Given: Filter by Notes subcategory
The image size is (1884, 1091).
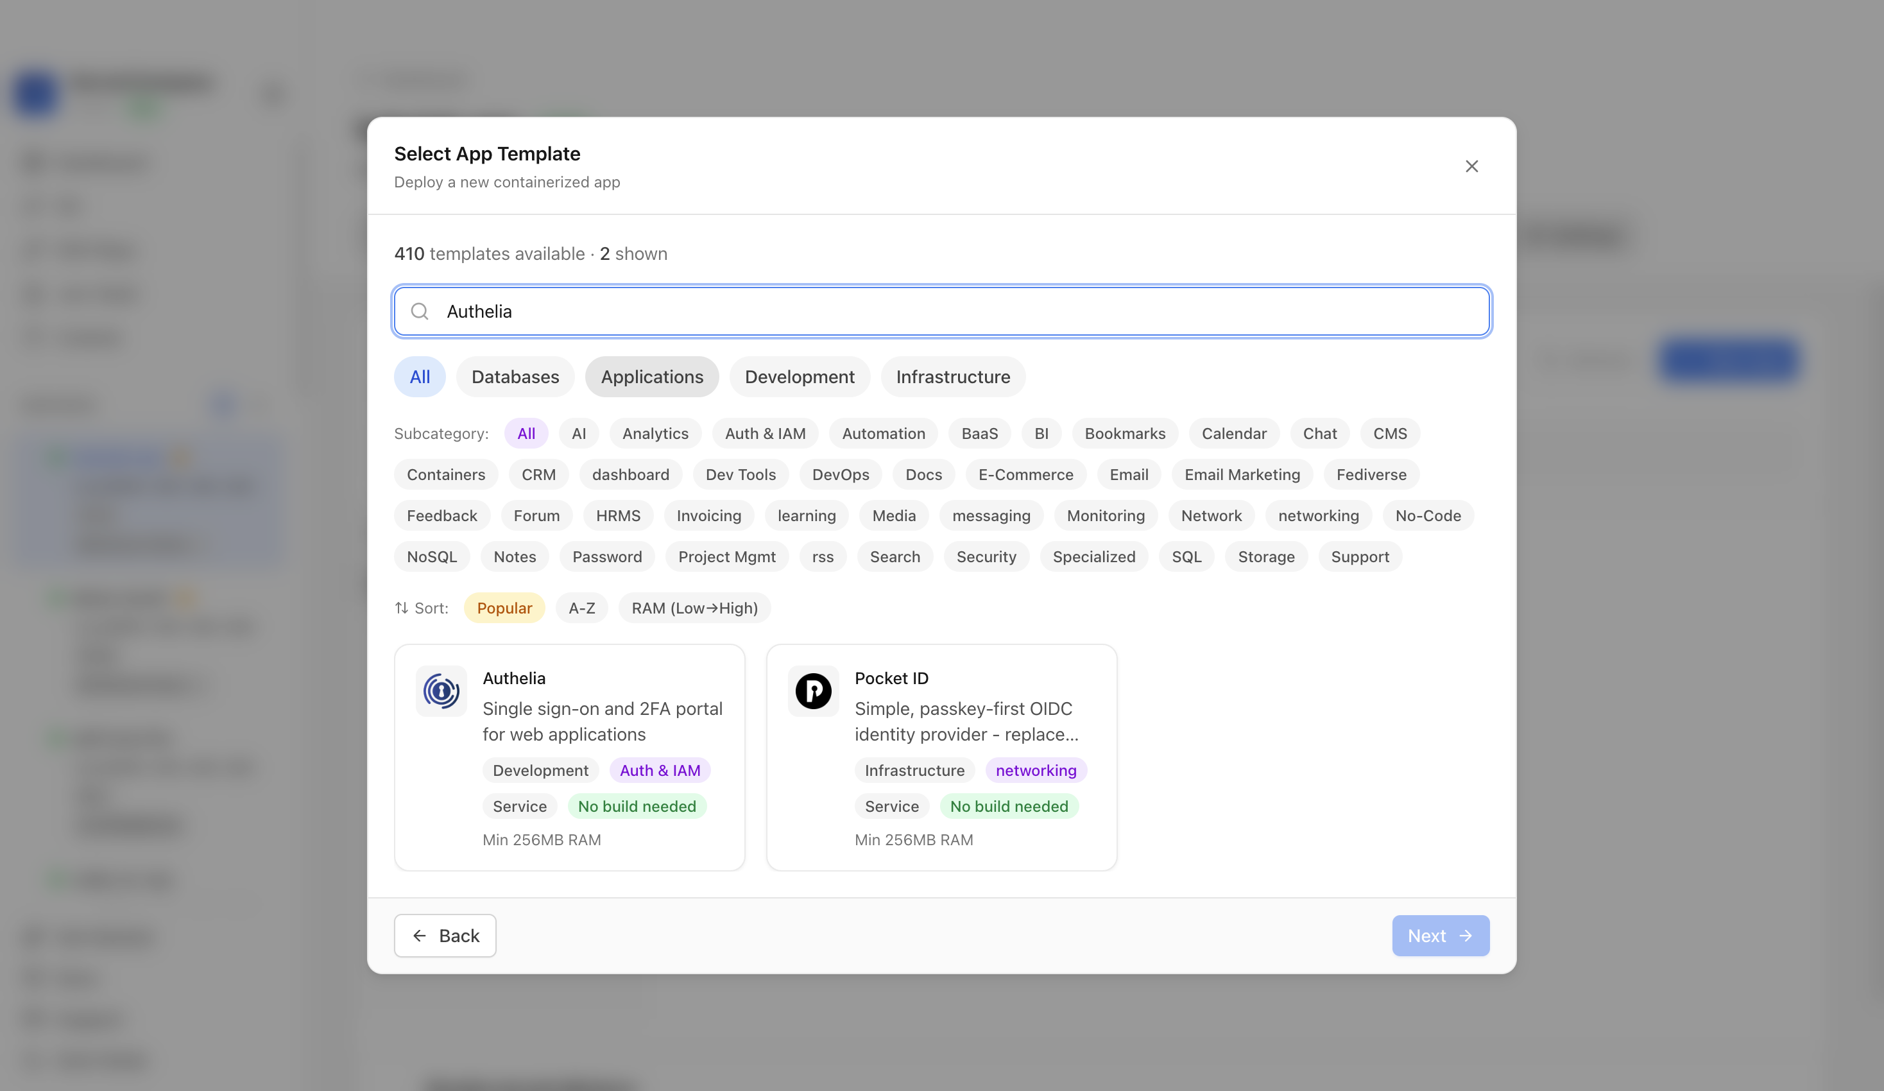Looking at the screenshot, I should [515, 557].
